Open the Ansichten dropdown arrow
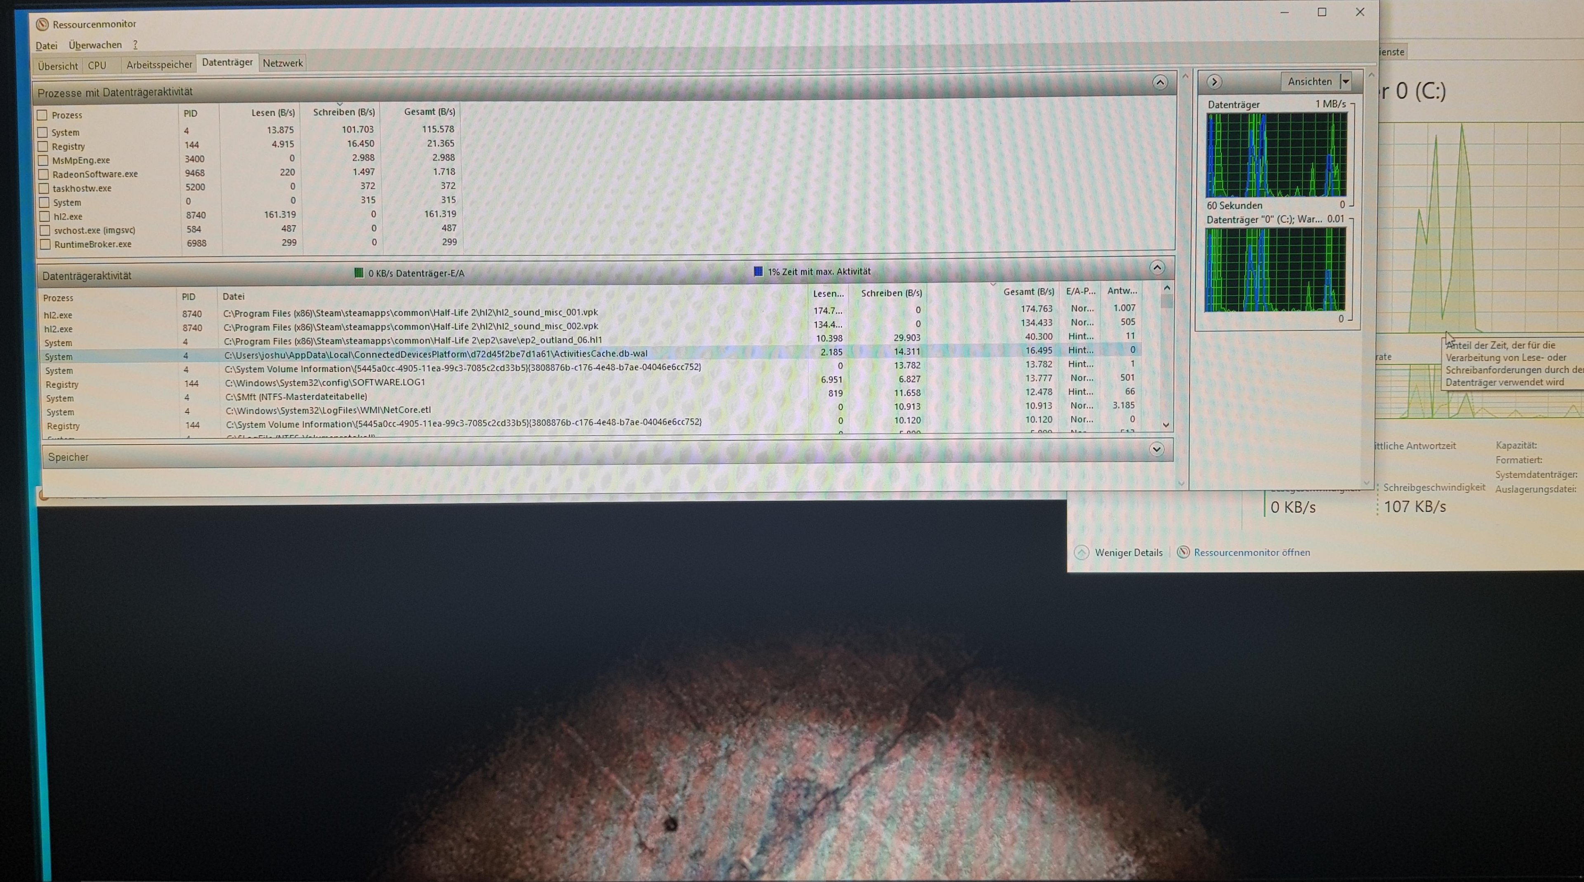 point(1346,81)
